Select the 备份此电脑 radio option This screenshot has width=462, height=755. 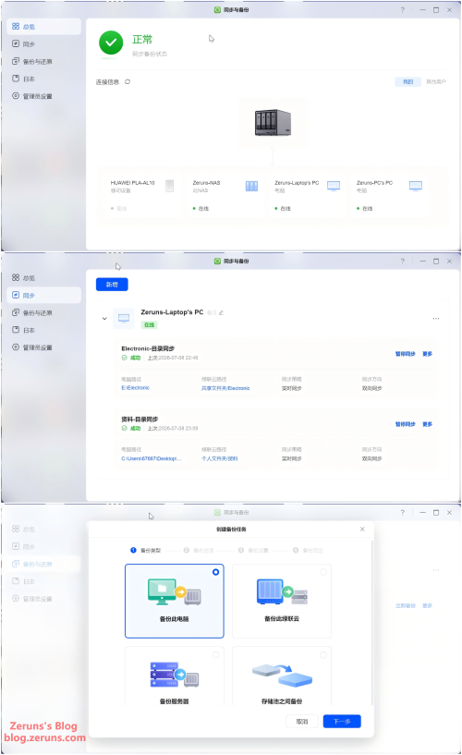[x=215, y=572]
